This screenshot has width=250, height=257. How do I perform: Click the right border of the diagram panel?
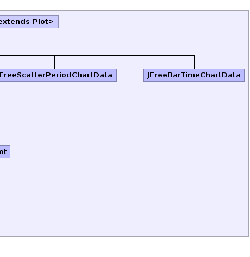coord(249,124)
